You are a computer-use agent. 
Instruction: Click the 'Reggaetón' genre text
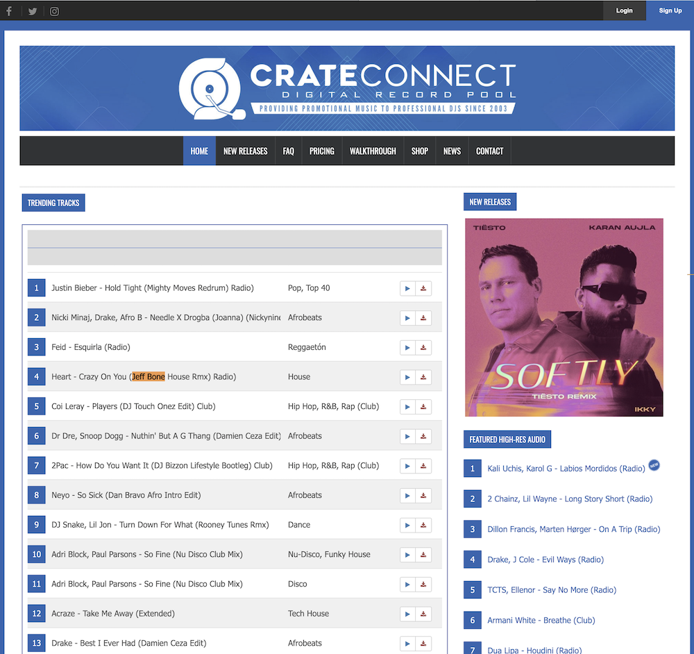(x=307, y=347)
